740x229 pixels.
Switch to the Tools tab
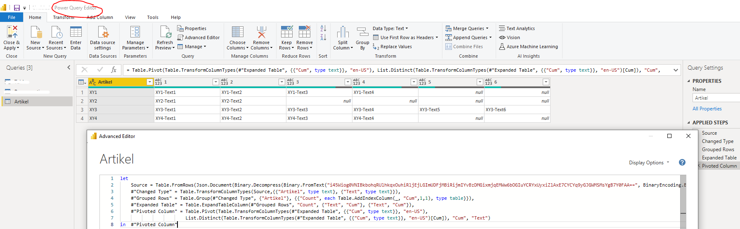pos(153,17)
